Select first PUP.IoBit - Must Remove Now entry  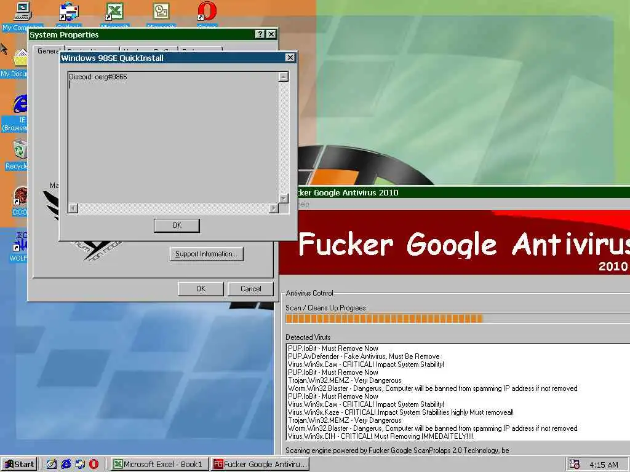(333, 348)
